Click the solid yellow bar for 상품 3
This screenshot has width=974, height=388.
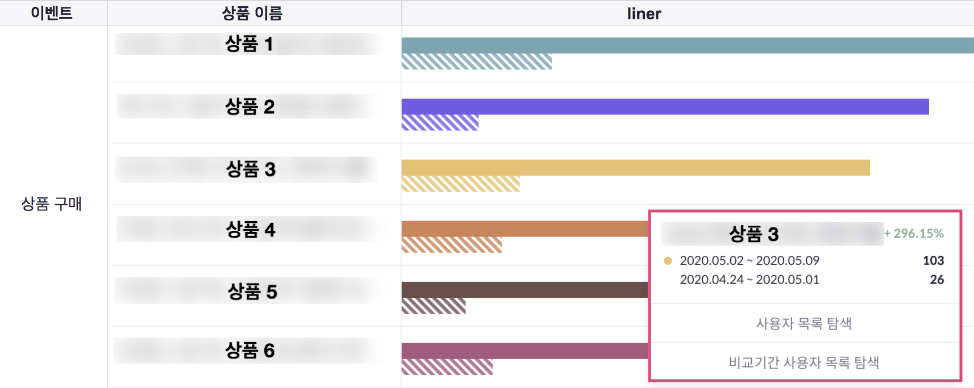(x=635, y=168)
